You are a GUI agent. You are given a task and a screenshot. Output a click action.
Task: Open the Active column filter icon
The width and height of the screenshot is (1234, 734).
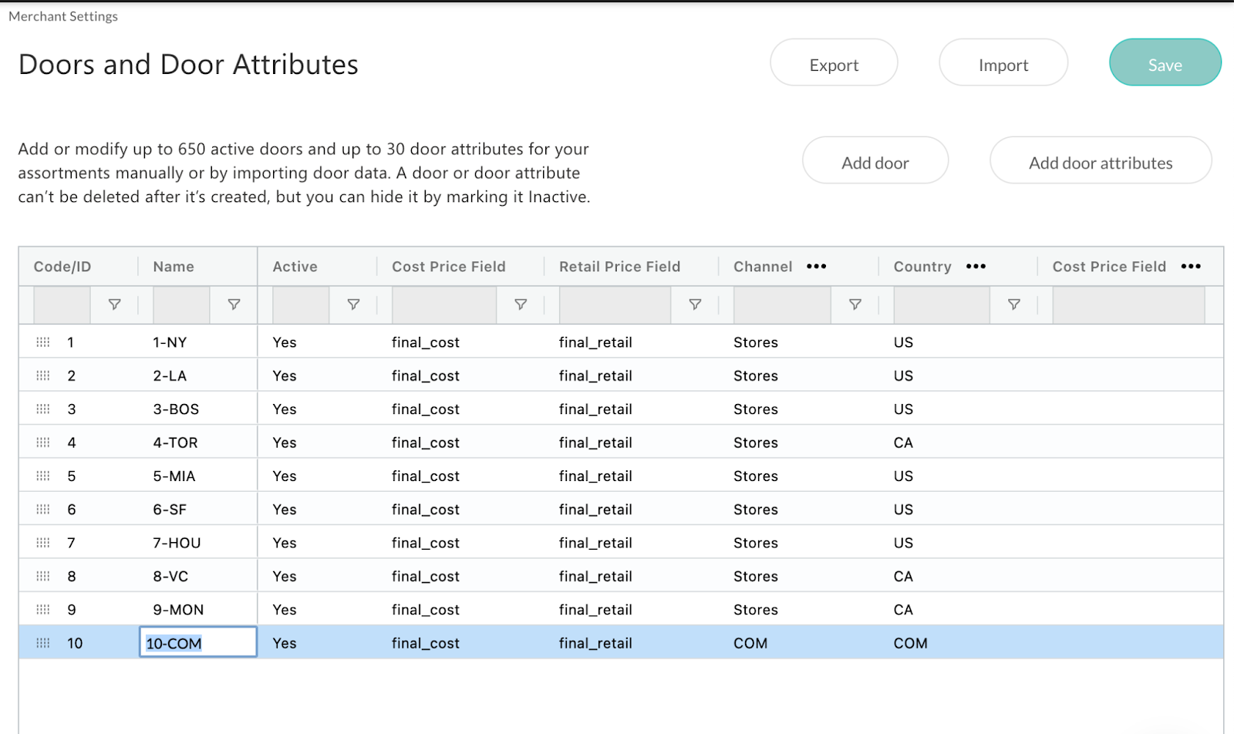point(353,305)
